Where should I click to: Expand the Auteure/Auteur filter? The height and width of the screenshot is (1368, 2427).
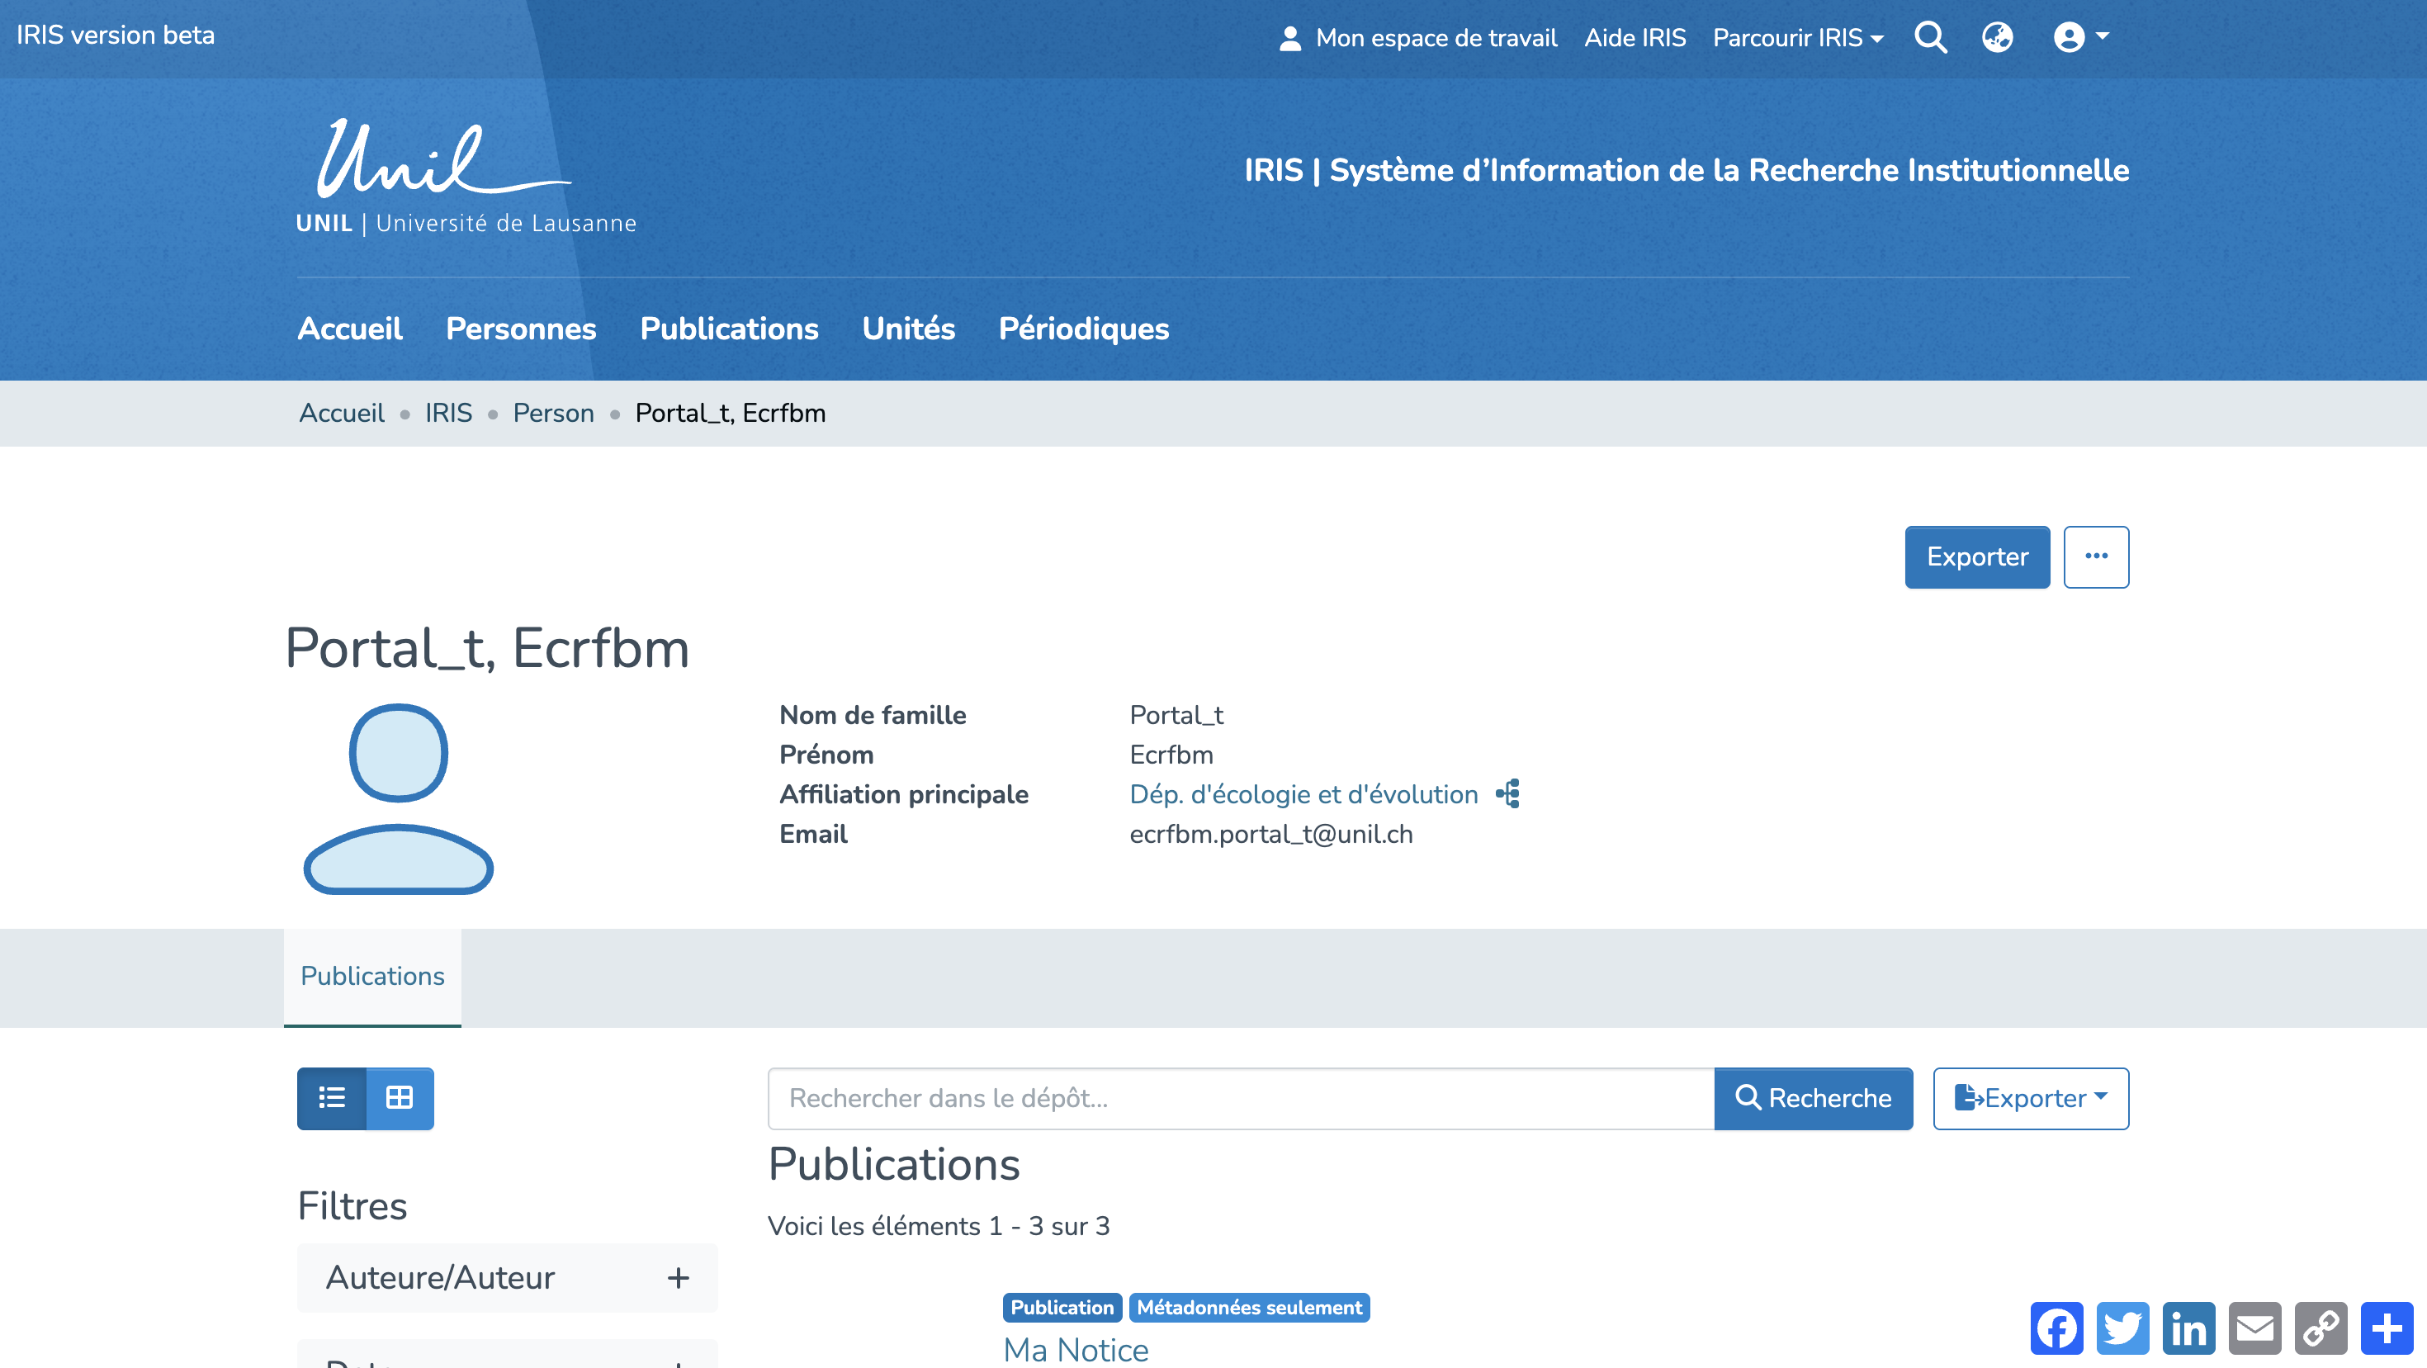507,1277
